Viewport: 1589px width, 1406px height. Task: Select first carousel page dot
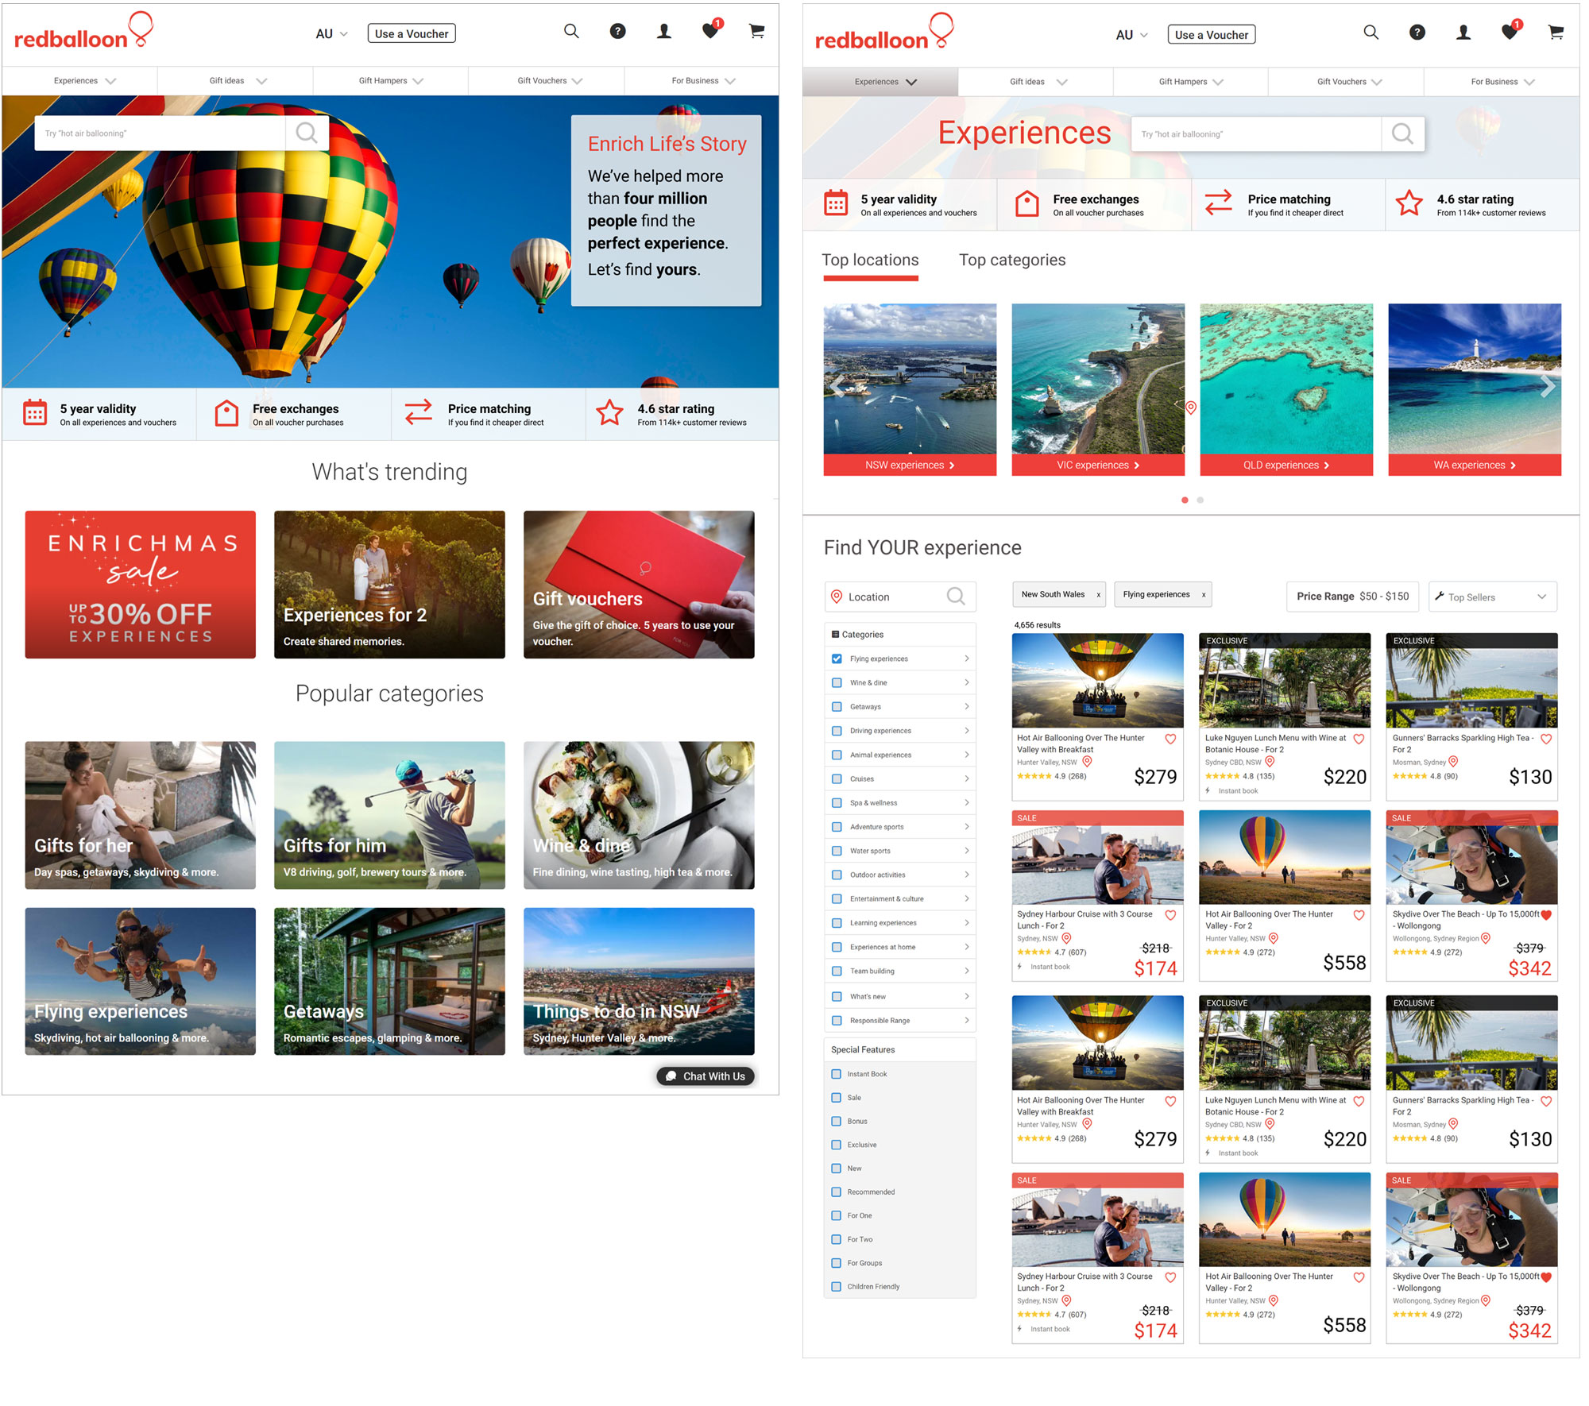[1185, 500]
